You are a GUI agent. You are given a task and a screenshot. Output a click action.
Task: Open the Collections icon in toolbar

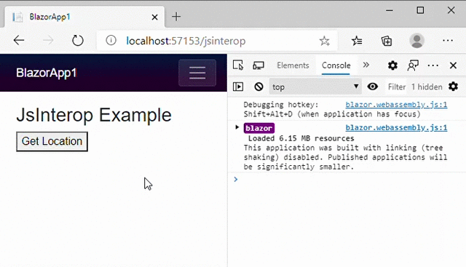point(387,41)
